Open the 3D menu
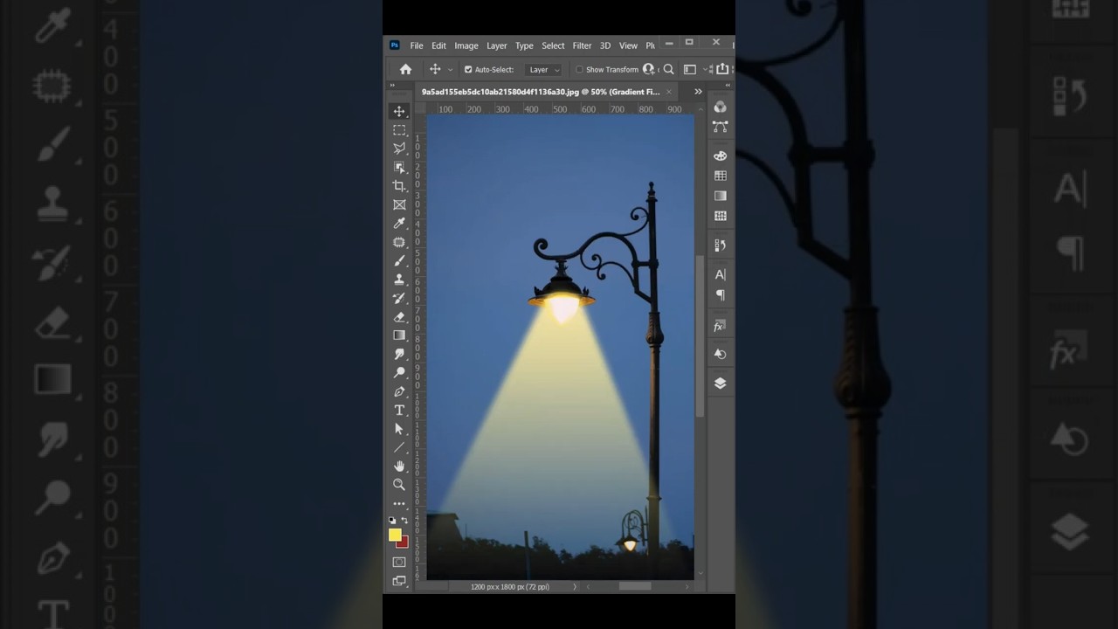The image size is (1118, 629). coord(605,45)
